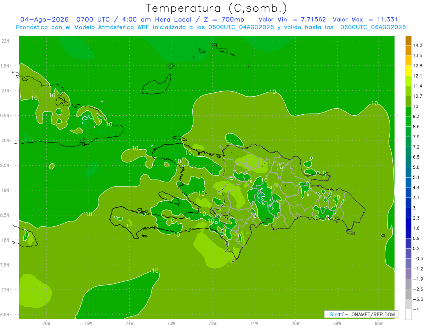The width and height of the screenshot is (425, 328).
Task: Select the purple legend swatch between -1.9 and -1.2
Action: tap(408, 274)
